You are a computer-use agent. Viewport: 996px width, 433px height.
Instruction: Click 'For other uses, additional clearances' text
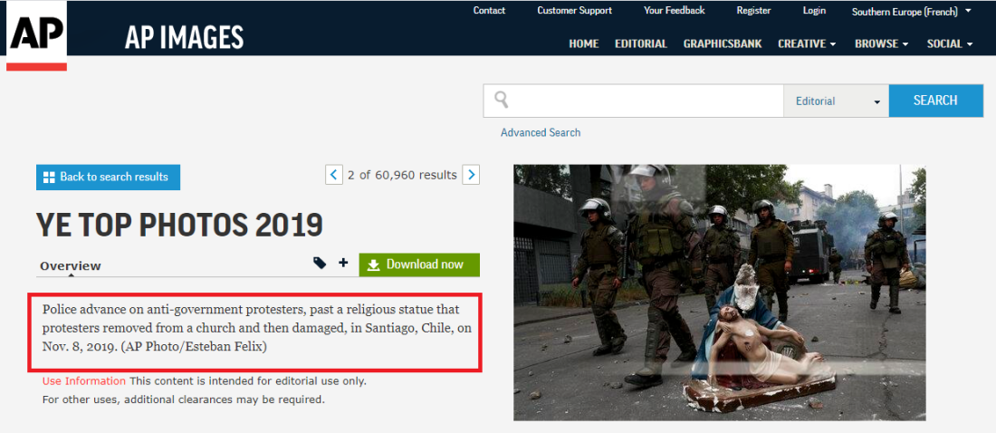coord(184,399)
